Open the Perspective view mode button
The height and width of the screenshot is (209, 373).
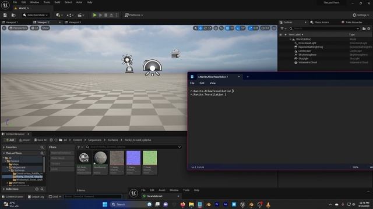coord(18,28)
